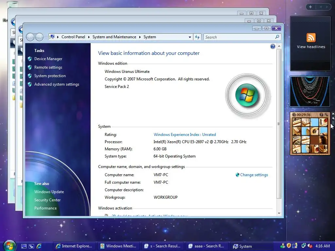Switch to Internet Explorer taskbar button
This screenshot has height=251, width=335.
74,246
